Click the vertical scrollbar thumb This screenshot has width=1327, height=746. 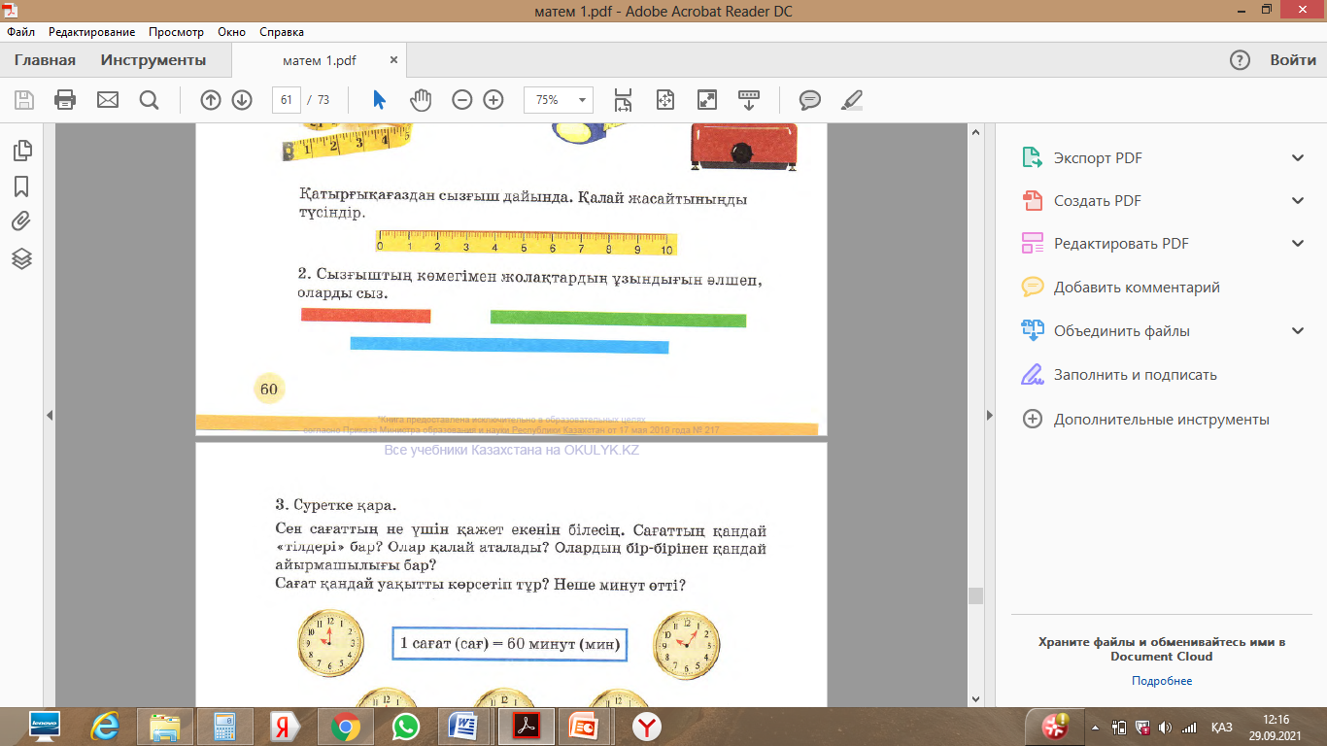(x=975, y=595)
